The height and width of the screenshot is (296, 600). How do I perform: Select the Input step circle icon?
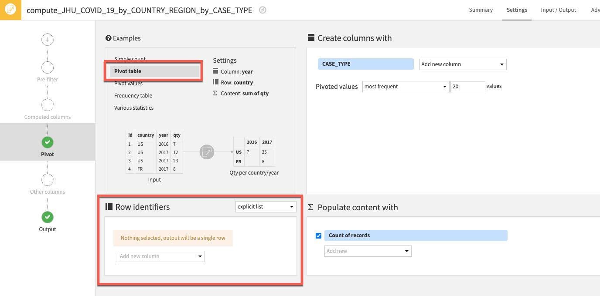pyautogui.click(x=48, y=40)
